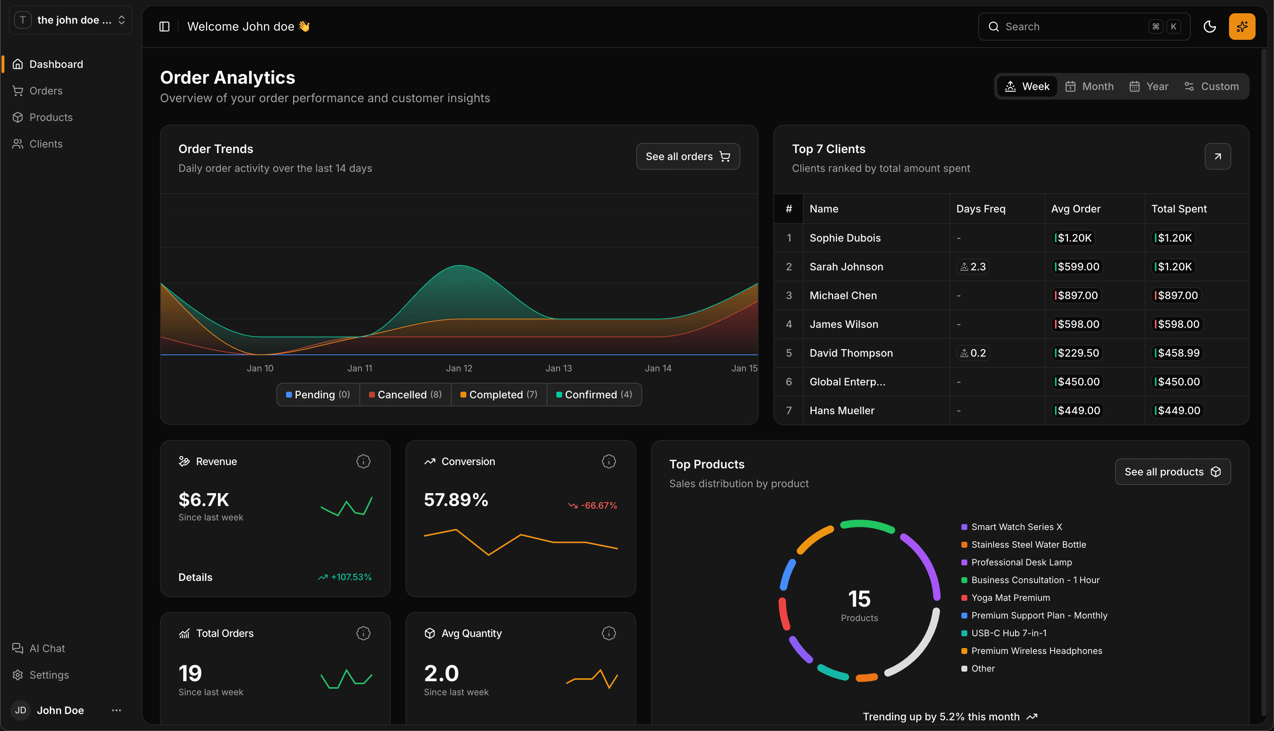Open the workspace switcher dropdown
This screenshot has height=731, width=1274.
[121, 20]
